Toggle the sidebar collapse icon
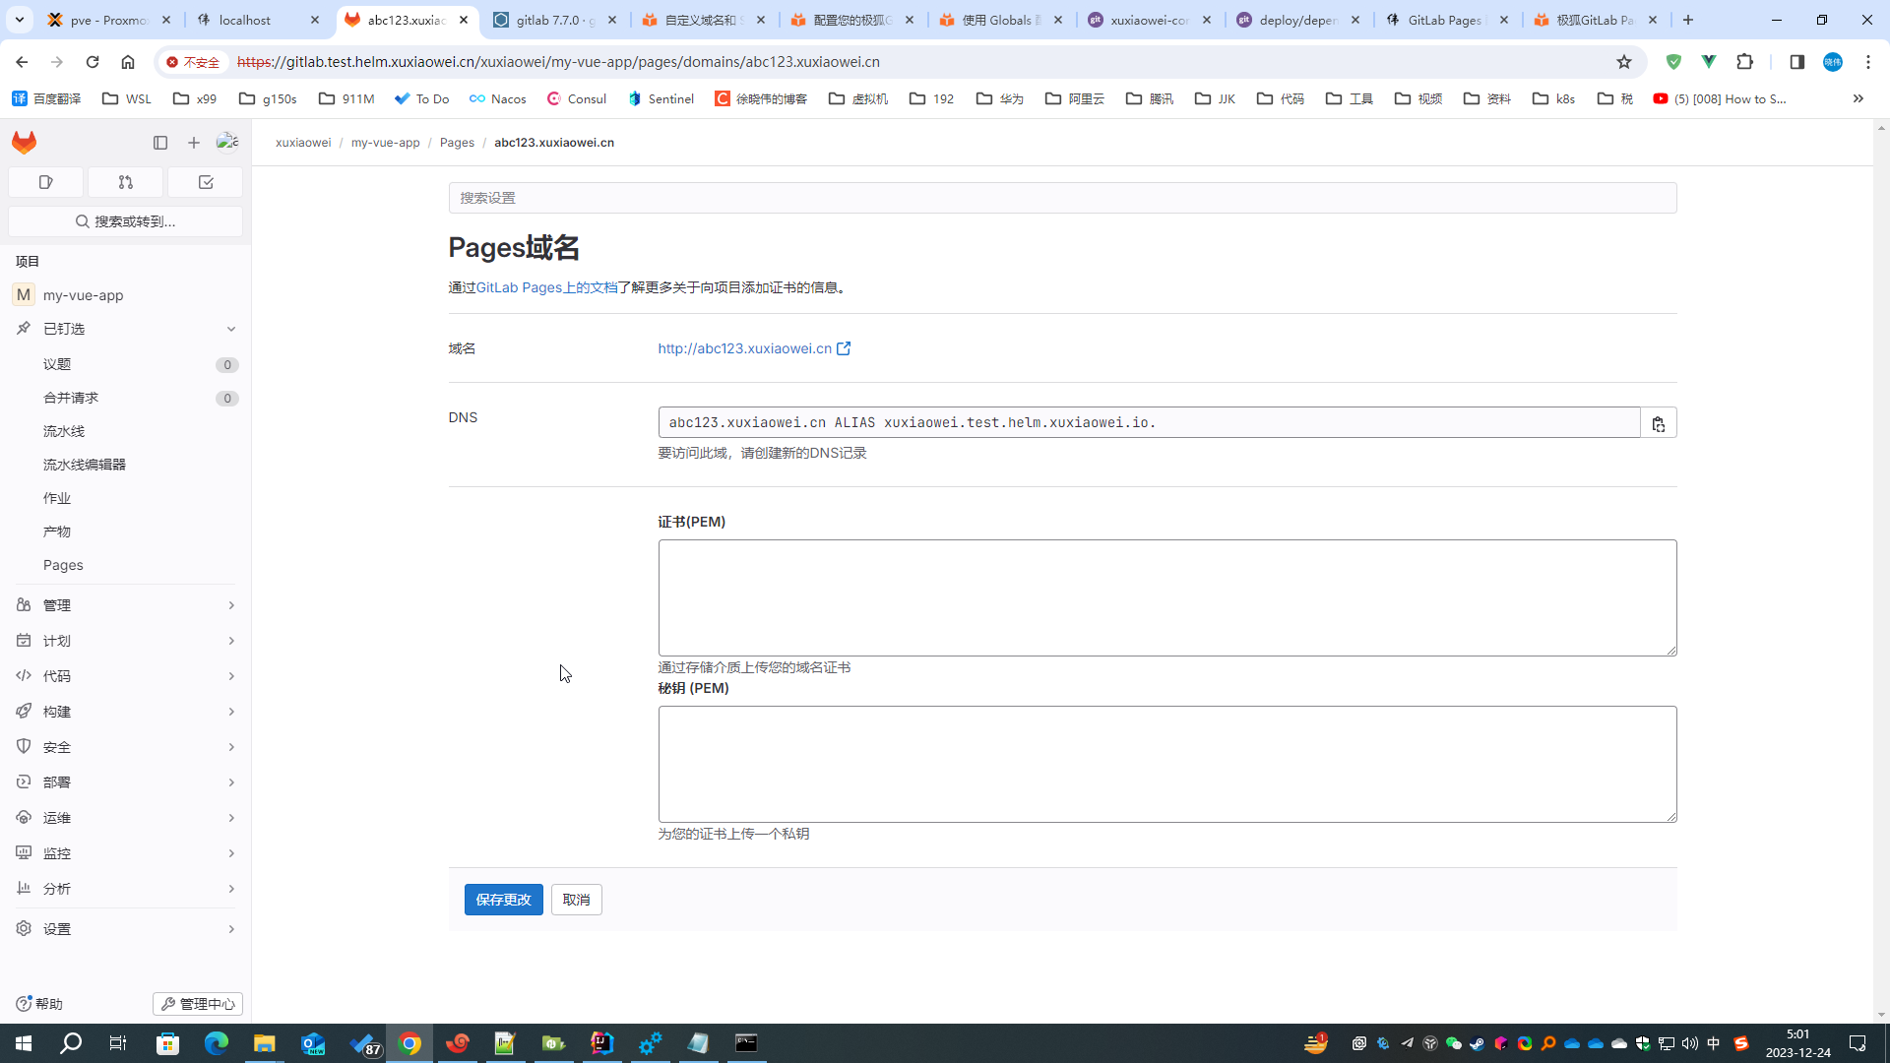Screen dimensions: 1890x1063 (x=160, y=143)
